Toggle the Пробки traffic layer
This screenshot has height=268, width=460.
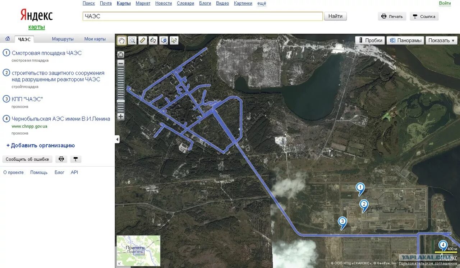pyautogui.click(x=370, y=41)
